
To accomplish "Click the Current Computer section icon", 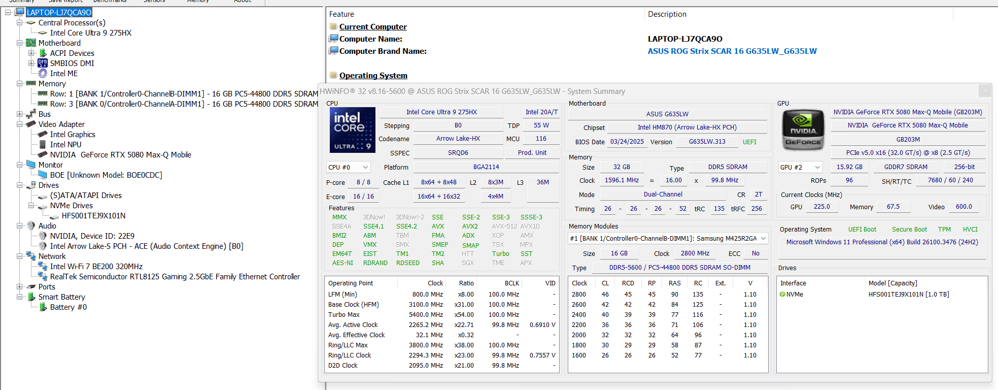I will 333,26.
